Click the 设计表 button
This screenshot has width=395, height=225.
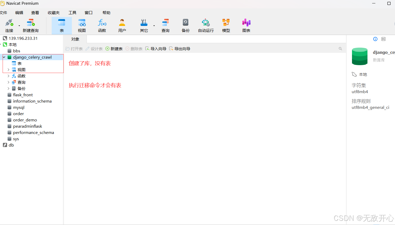pyautogui.click(x=94, y=49)
